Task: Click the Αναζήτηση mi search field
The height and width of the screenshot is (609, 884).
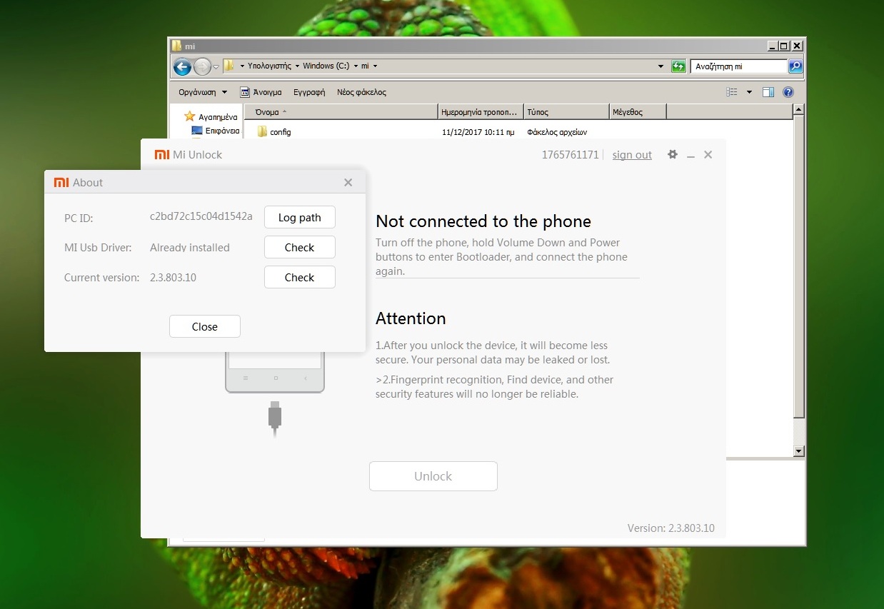Action: pyautogui.click(x=738, y=66)
